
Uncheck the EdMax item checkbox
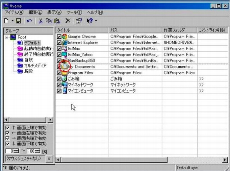59,49
